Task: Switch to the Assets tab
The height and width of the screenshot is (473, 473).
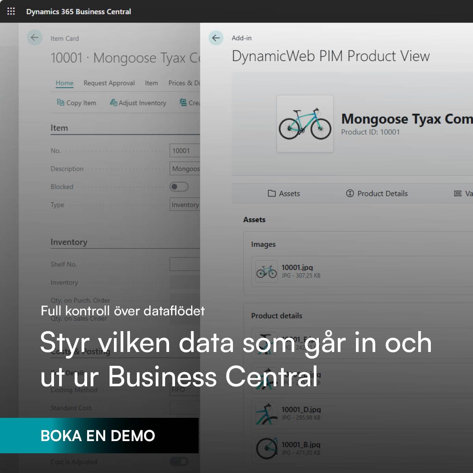Action: pyautogui.click(x=284, y=194)
